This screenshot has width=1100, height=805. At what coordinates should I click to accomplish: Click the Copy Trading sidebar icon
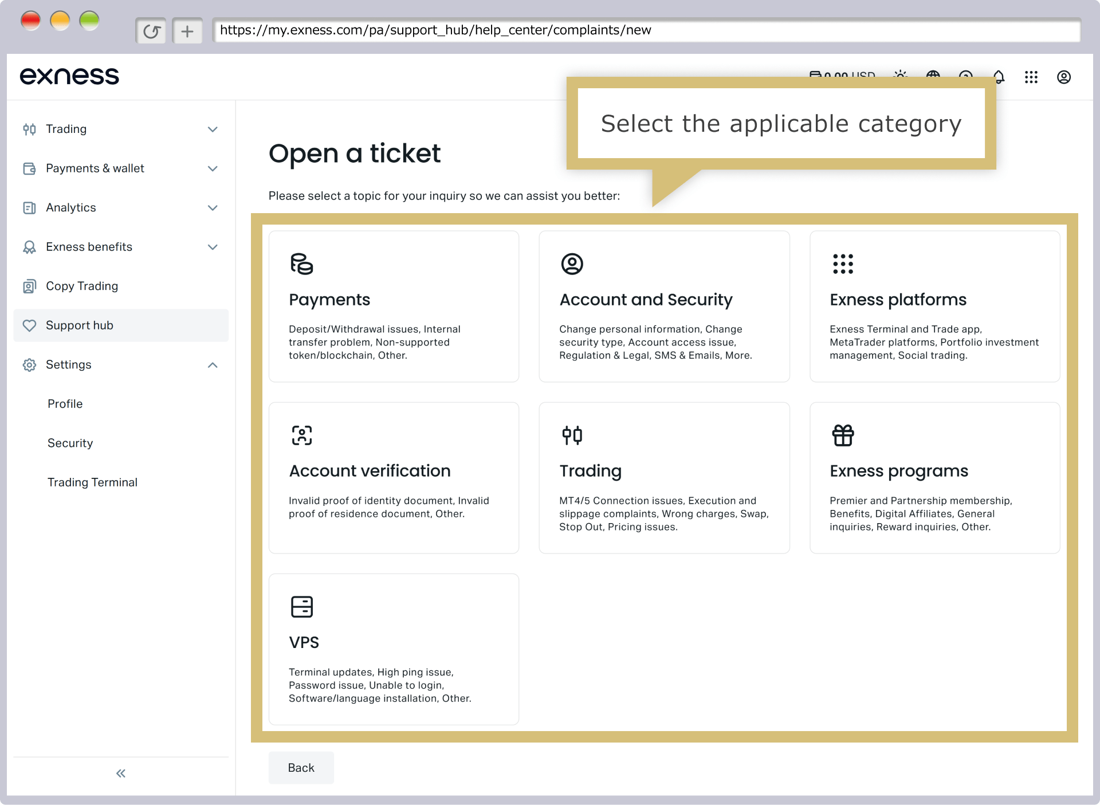tap(29, 286)
